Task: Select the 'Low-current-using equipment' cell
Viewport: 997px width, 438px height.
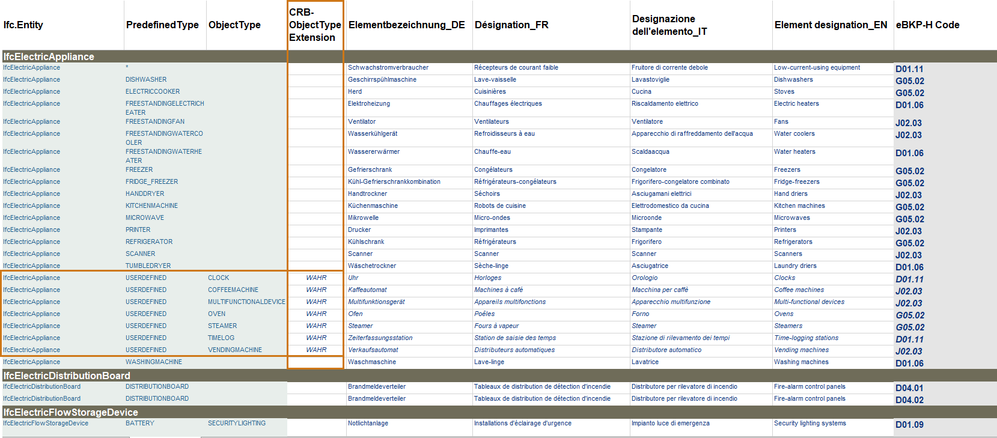Action: click(817, 67)
